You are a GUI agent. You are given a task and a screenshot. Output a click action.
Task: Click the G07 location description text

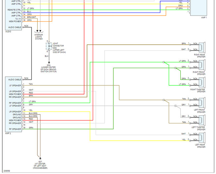point(40,166)
